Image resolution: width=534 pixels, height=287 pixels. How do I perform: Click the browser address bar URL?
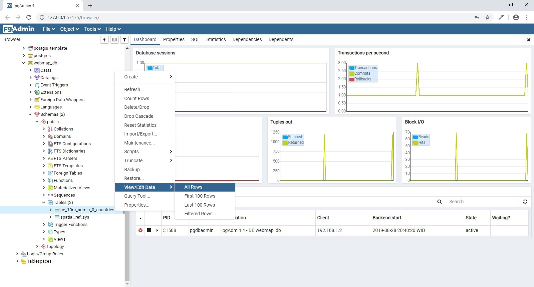click(x=73, y=17)
